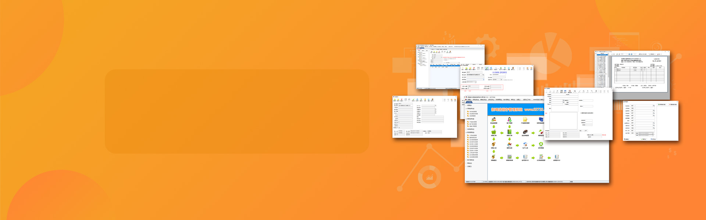Open 销售出库 icon on workbench
This screenshot has height=220, width=706.
pyautogui.click(x=509, y=144)
